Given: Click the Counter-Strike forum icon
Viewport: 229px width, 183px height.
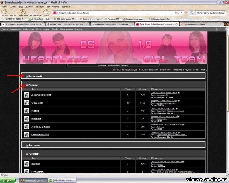Looking at the screenshot, I should click(x=26, y=134).
